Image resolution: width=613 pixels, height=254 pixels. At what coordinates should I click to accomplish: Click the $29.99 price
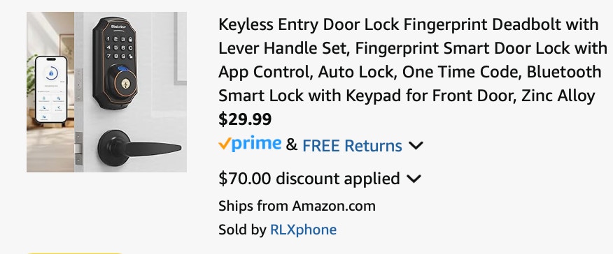coord(245,119)
